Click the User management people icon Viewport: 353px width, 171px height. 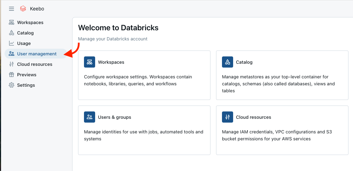coord(11,54)
